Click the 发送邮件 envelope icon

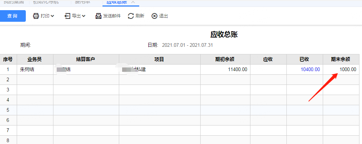click(98, 16)
